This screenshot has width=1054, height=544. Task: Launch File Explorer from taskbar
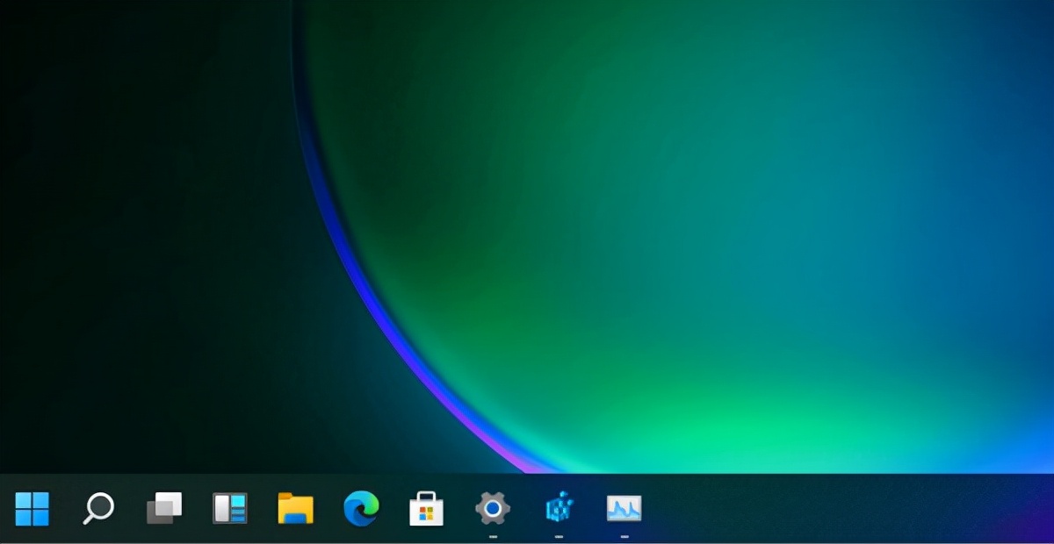[x=296, y=508]
